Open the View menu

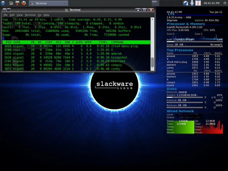point(19,15)
